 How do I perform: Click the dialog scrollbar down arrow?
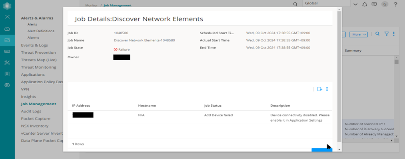[x=339, y=149]
